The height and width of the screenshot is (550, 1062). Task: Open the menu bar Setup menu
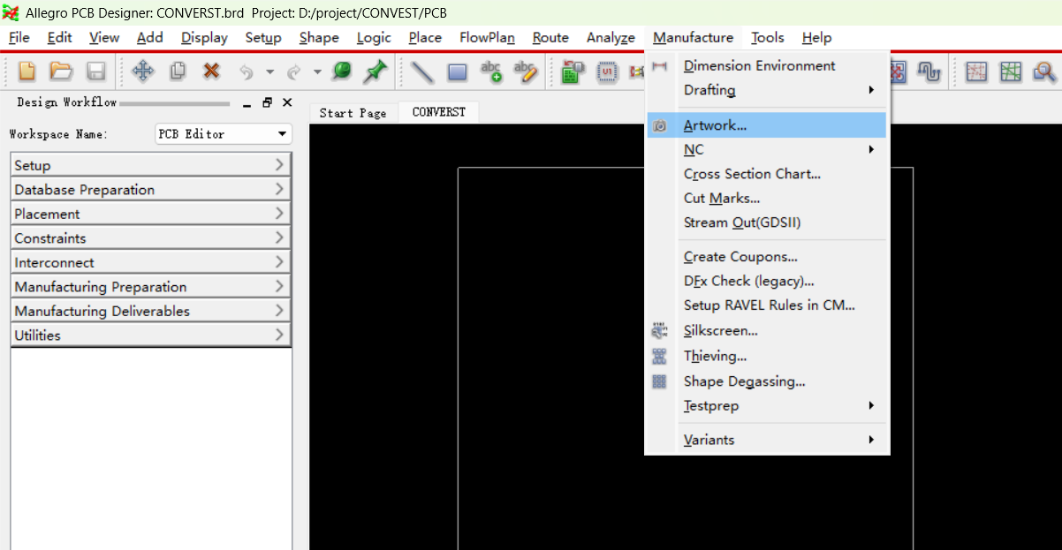point(263,37)
